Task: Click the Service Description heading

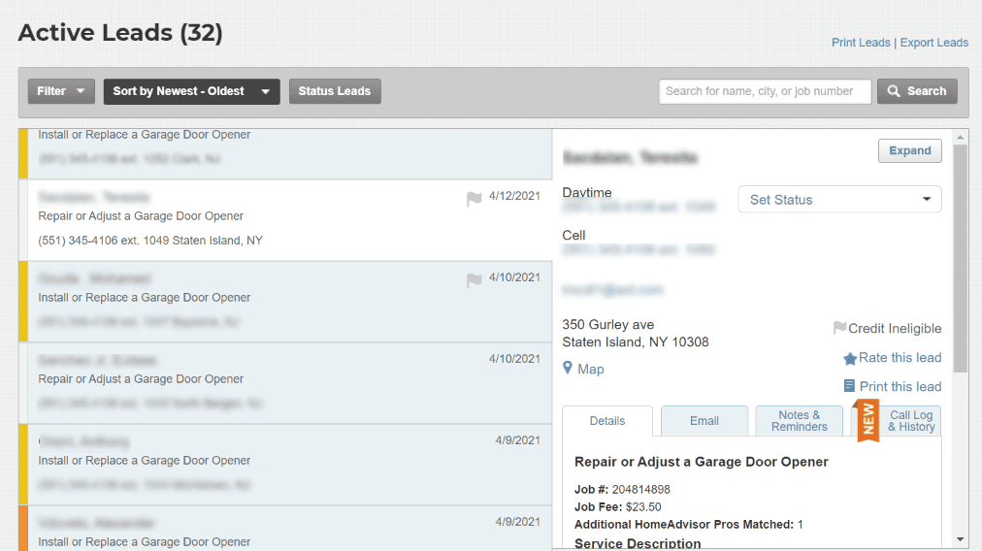Action: (638, 543)
